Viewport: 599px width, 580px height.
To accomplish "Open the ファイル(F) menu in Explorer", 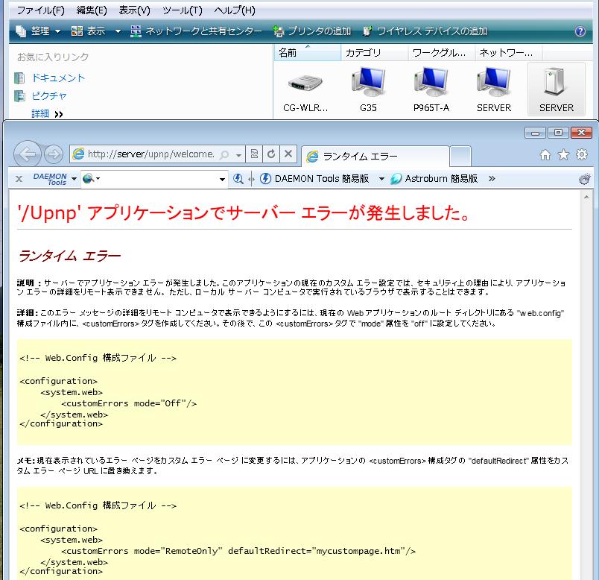I will click(40, 10).
